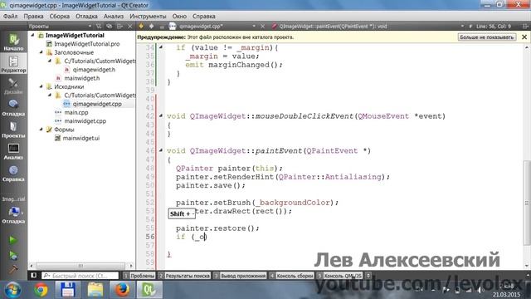Collapse the Исходники folder
Viewport: 531px width, 299px height.
coord(41,86)
